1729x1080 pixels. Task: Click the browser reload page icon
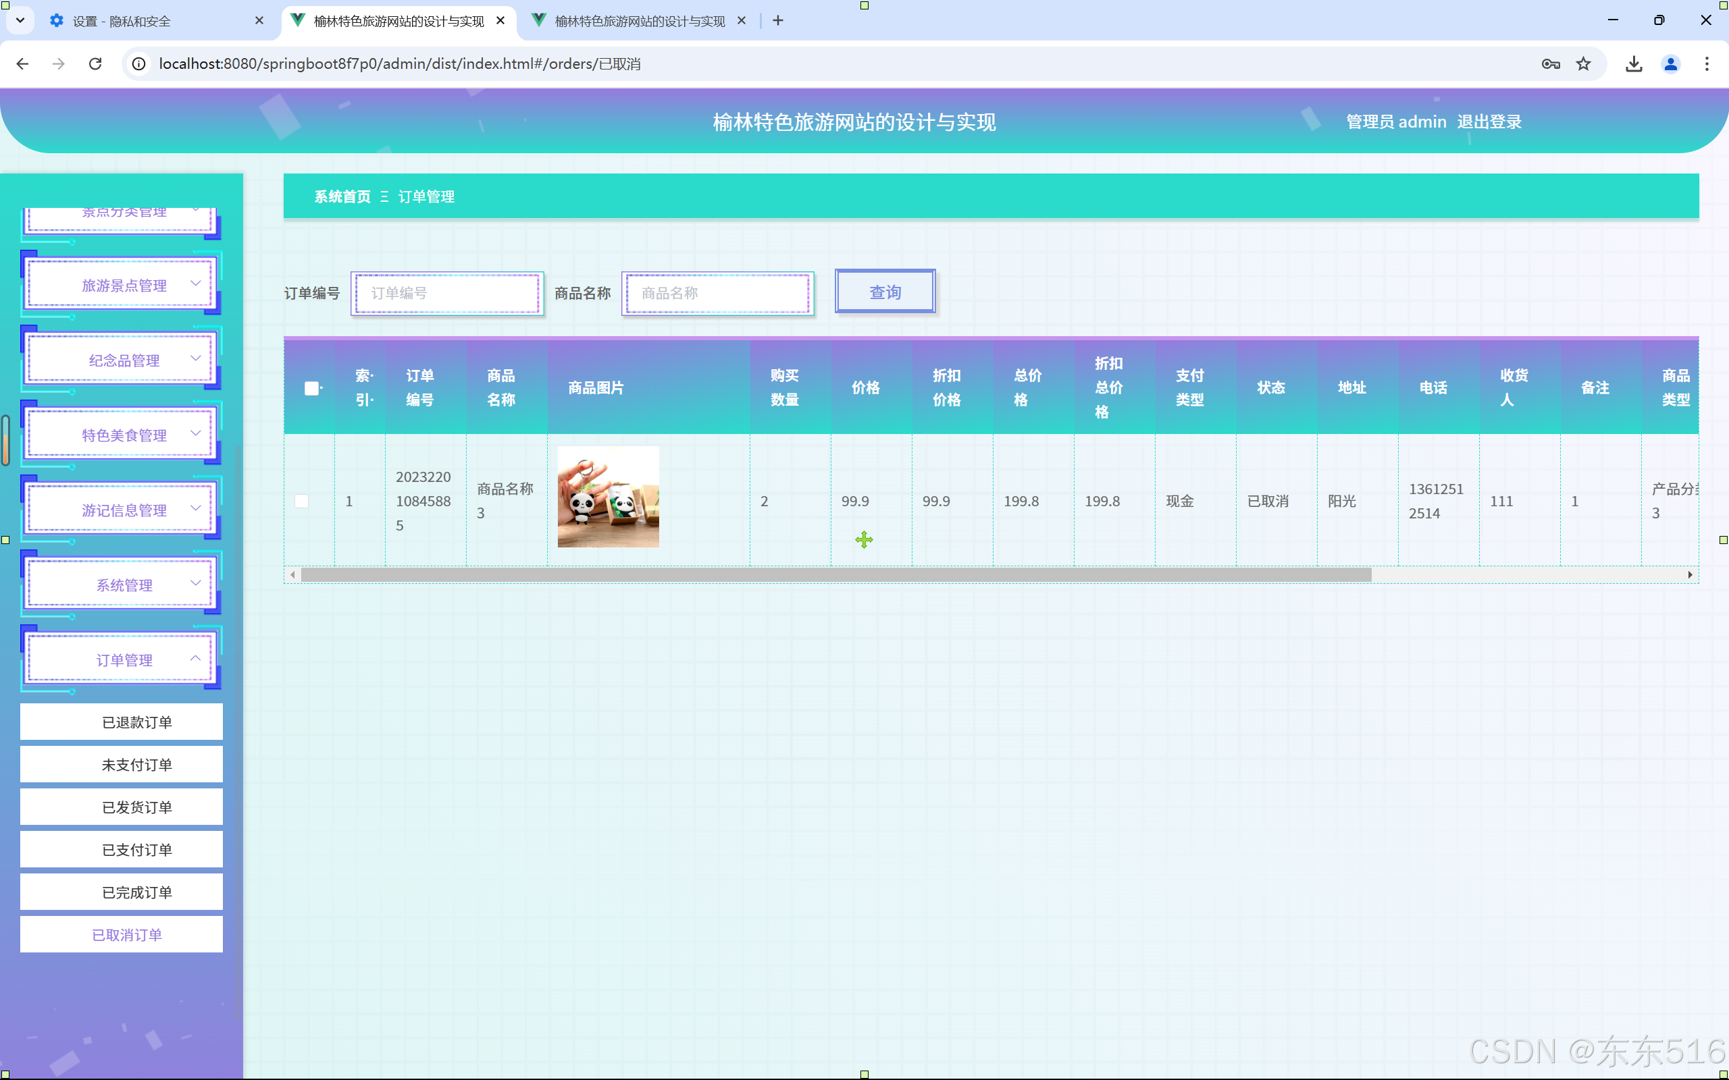tap(95, 63)
